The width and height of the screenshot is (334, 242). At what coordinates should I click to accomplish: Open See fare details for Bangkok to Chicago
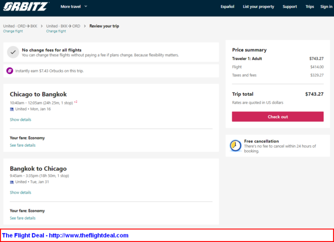(x=22, y=218)
